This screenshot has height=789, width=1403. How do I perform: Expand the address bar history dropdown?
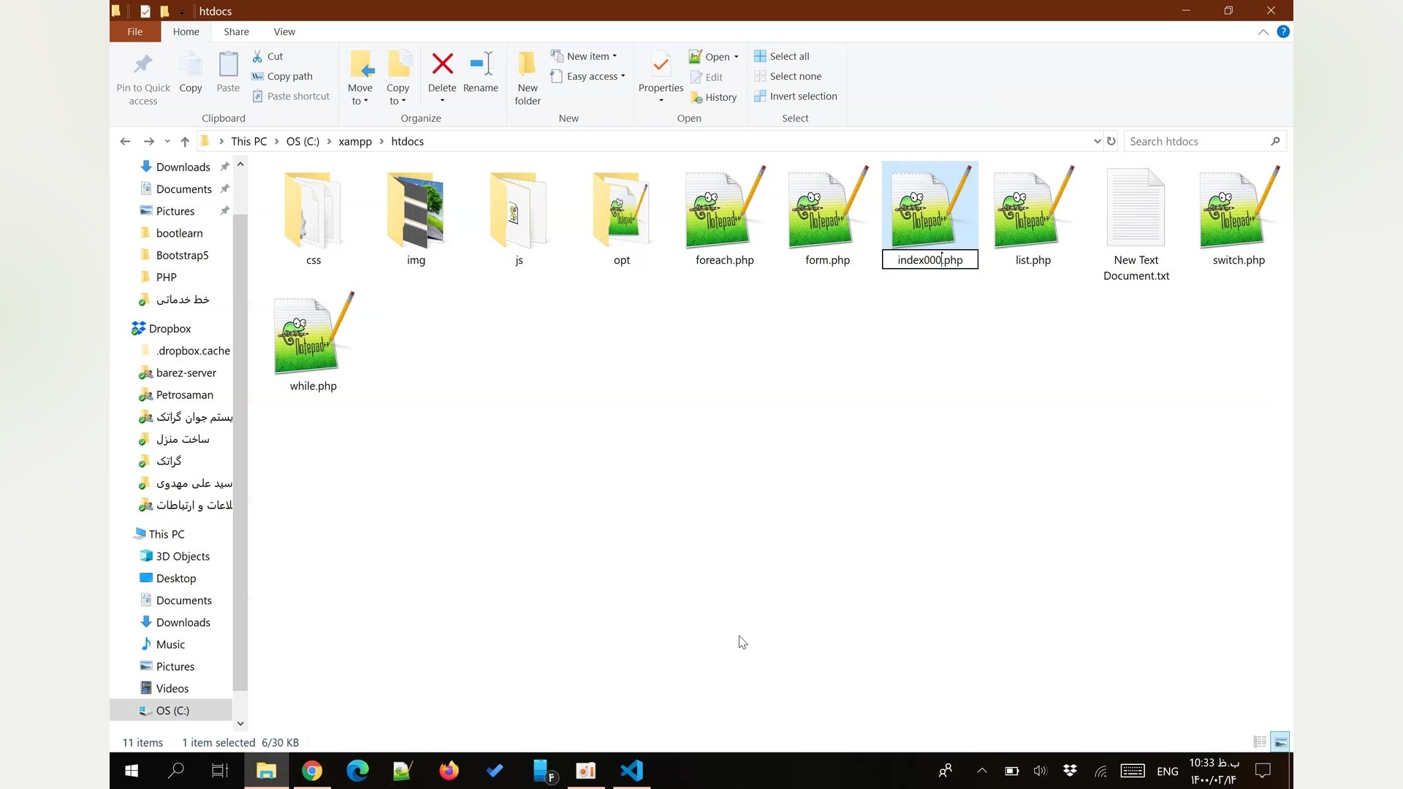click(x=1097, y=141)
